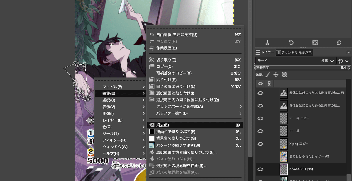Click the reset to defaults icon
The height and width of the screenshot is (181, 352).
click(x=339, y=42)
